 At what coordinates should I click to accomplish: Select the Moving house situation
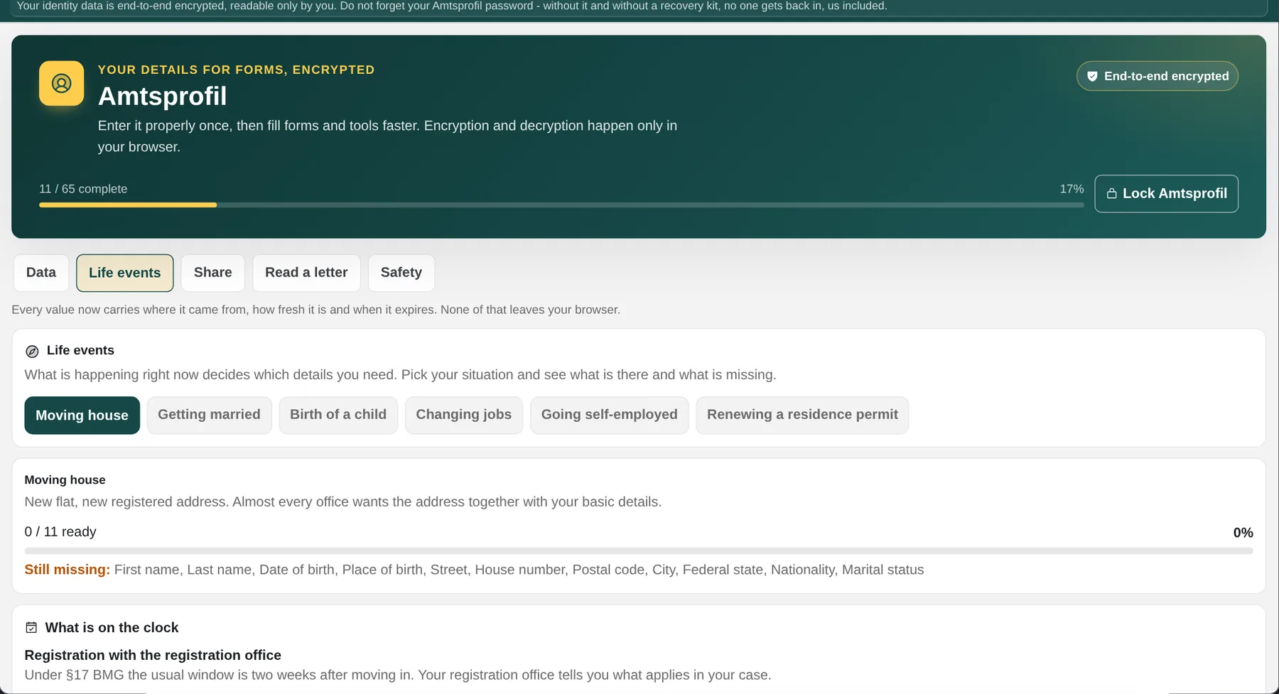82,415
